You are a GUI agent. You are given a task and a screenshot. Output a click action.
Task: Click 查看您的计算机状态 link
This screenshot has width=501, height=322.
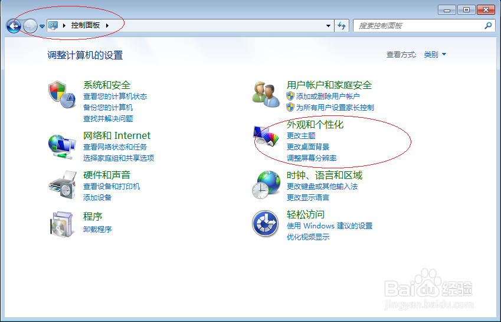(x=115, y=97)
